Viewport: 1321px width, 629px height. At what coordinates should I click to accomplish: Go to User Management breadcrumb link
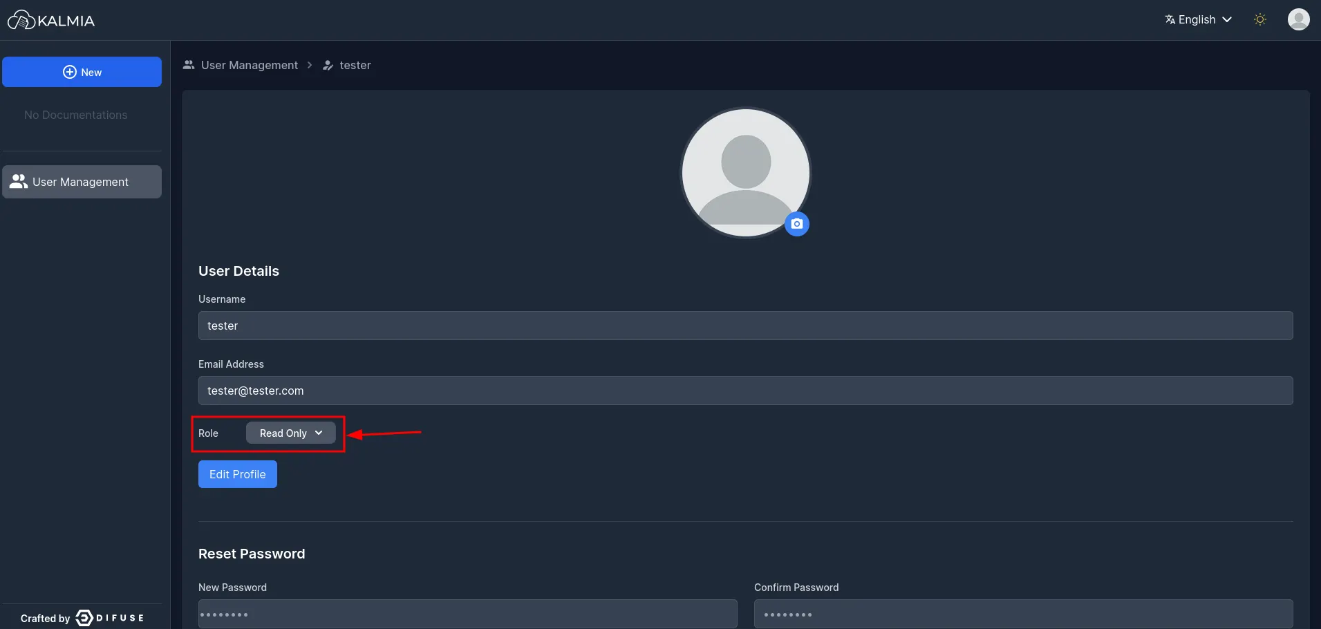tap(241, 65)
